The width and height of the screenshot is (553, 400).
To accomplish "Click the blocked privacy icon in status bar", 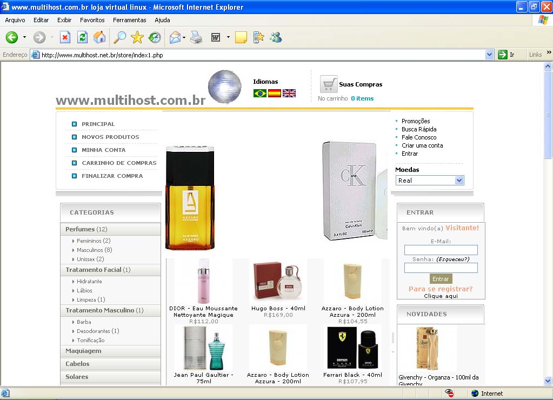I will 449,393.
